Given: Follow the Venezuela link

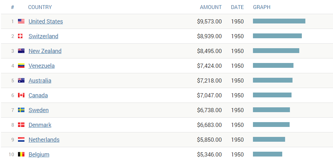Looking at the screenshot, I should (x=42, y=66).
